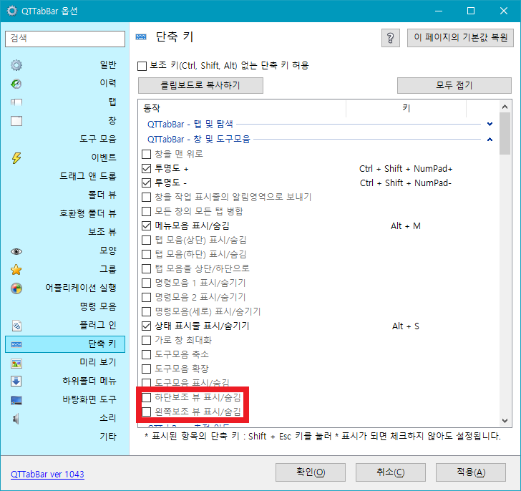Click the scrollbar up arrow in list

coord(505,107)
